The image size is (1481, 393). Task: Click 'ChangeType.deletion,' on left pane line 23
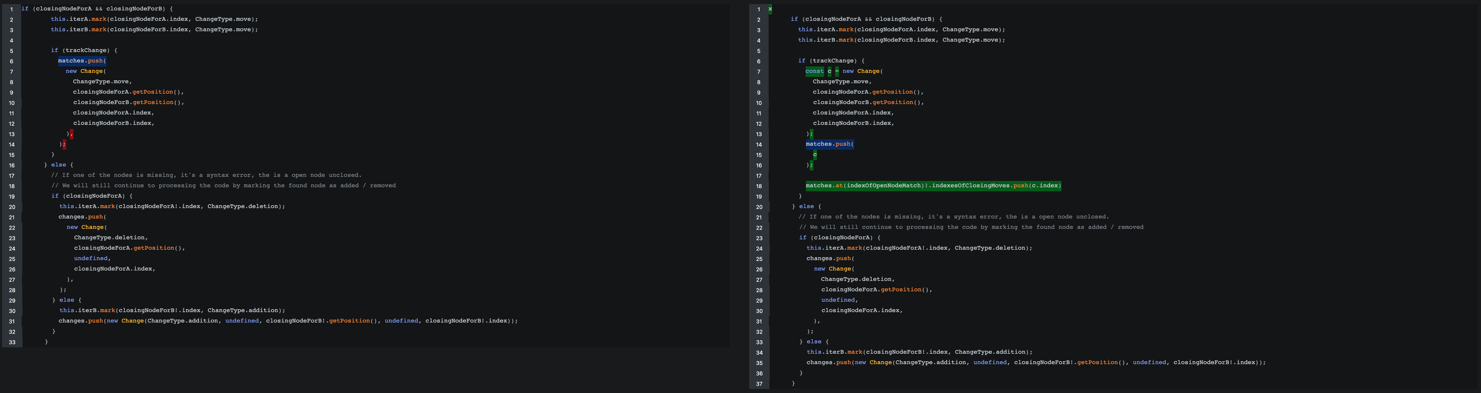[111, 238]
